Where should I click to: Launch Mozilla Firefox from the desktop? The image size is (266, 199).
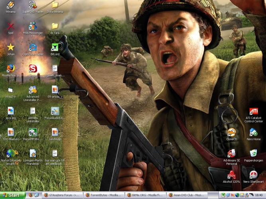[11, 68]
